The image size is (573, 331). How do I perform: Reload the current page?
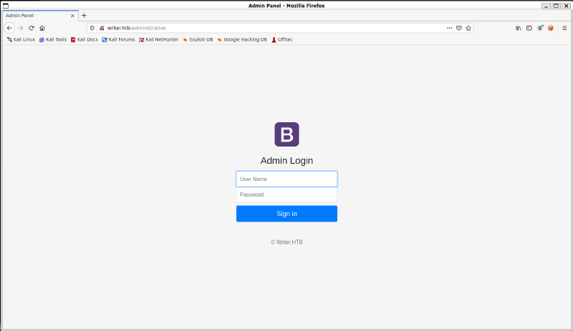pyautogui.click(x=32, y=28)
